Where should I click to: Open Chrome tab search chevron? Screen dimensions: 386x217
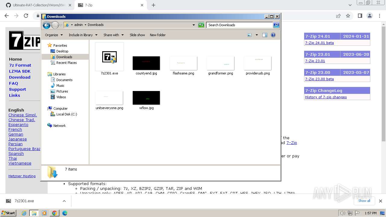click(350, 5)
